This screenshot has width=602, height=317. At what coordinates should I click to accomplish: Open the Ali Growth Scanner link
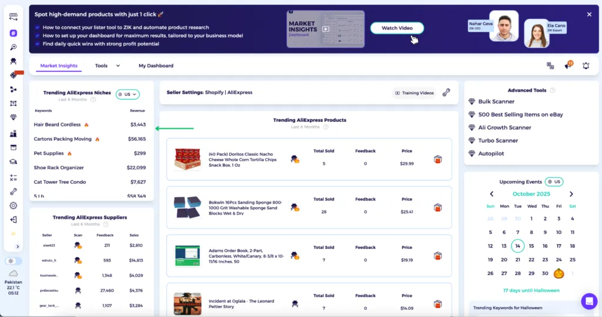click(504, 128)
